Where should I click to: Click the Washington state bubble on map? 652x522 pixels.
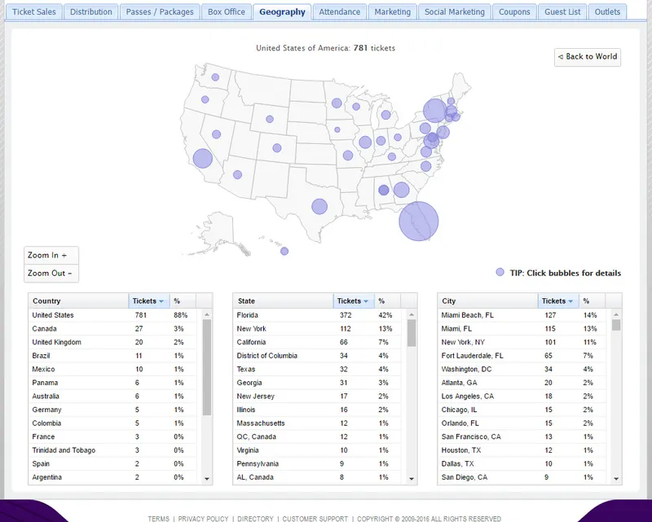(215, 77)
